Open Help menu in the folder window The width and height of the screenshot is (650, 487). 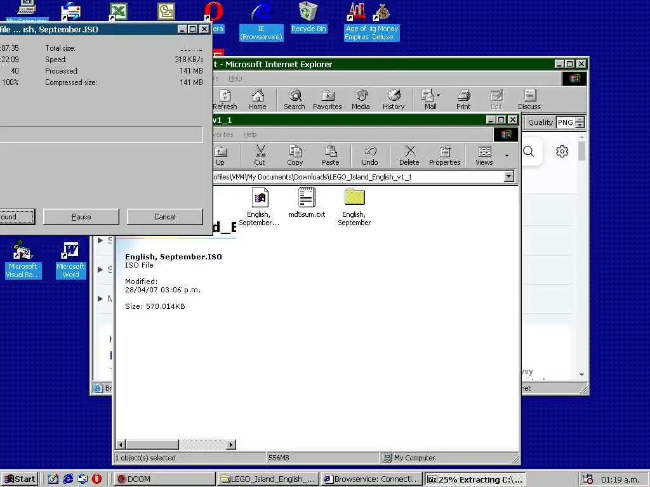tap(249, 134)
